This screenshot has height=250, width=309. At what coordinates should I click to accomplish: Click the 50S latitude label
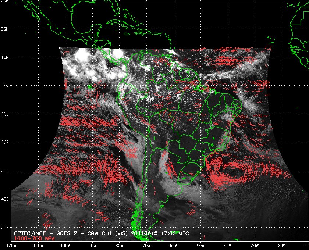(5, 227)
